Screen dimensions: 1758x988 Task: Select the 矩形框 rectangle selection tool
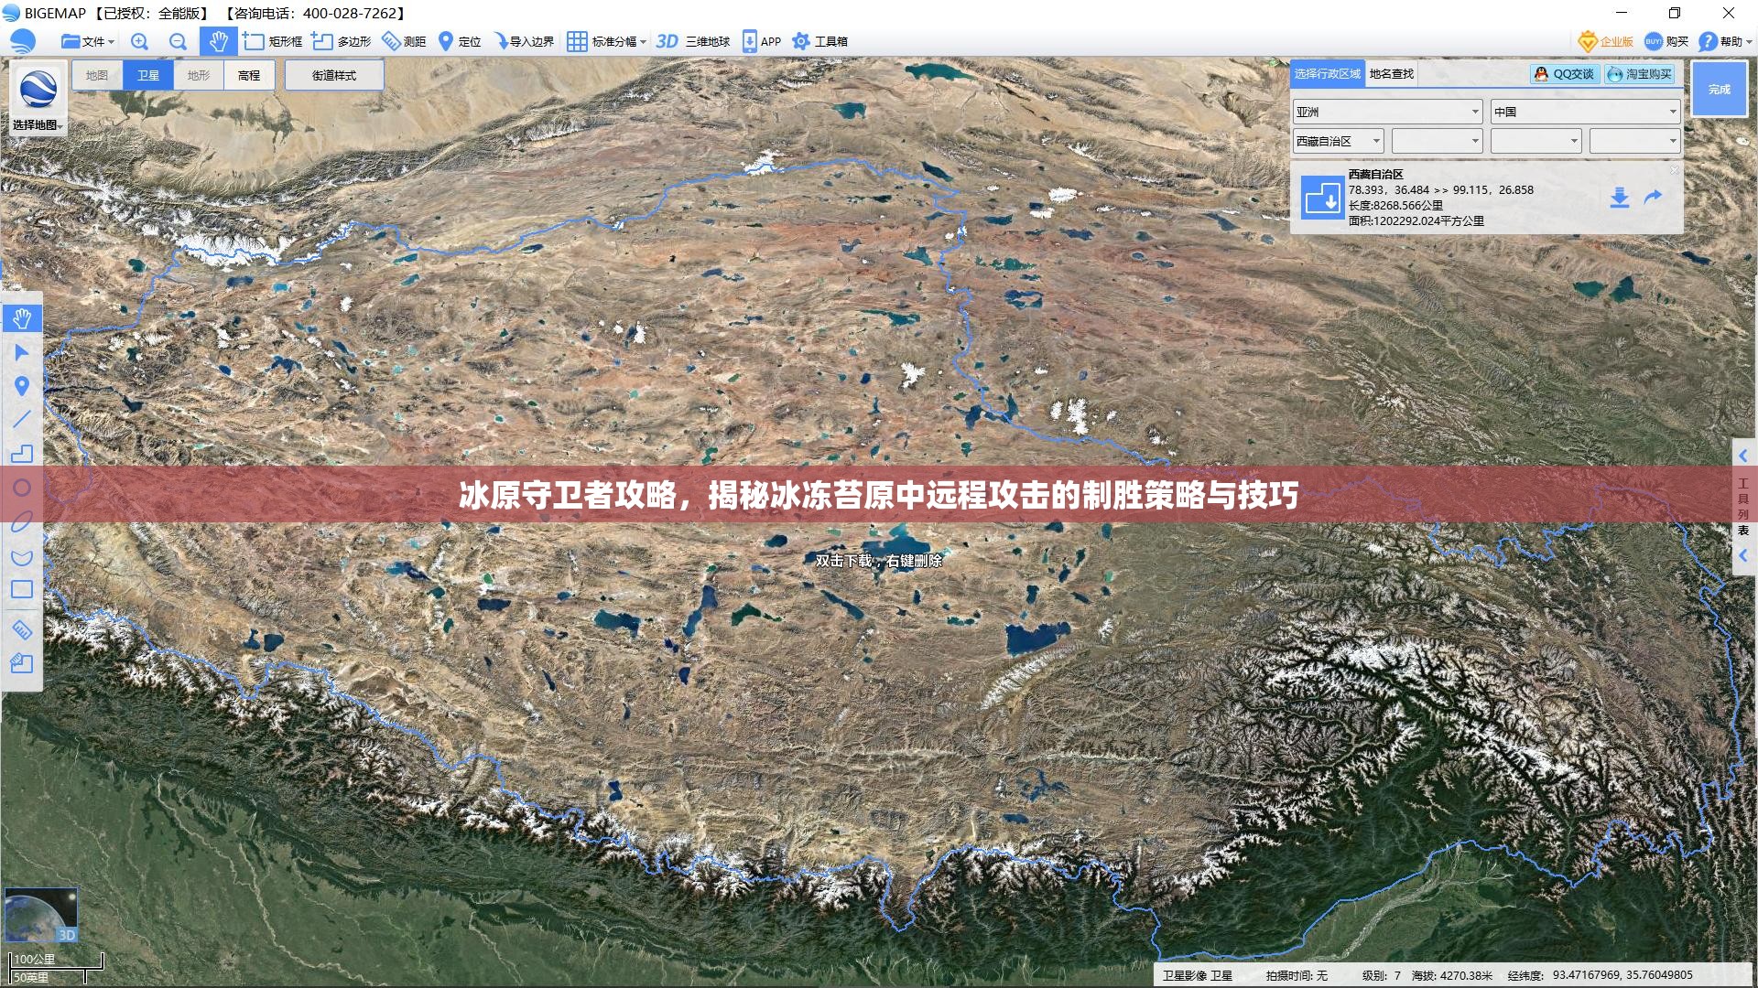tap(273, 41)
